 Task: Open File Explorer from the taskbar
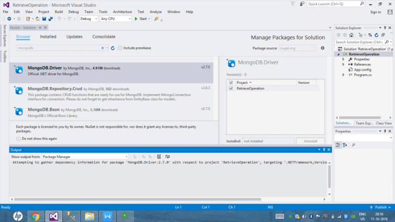coord(89,216)
